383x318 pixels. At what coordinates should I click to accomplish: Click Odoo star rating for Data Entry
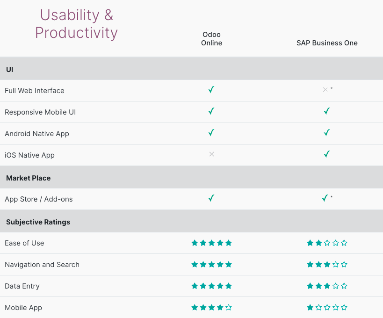[x=211, y=286]
